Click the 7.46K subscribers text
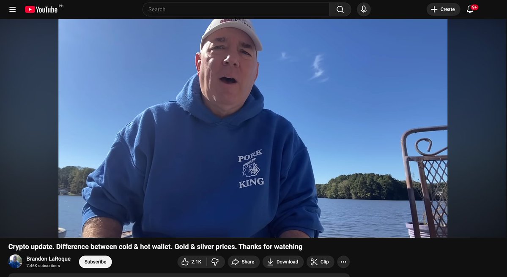 point(43,266)
